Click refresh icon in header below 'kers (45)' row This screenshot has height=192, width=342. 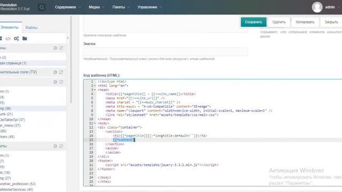(61, 146)
